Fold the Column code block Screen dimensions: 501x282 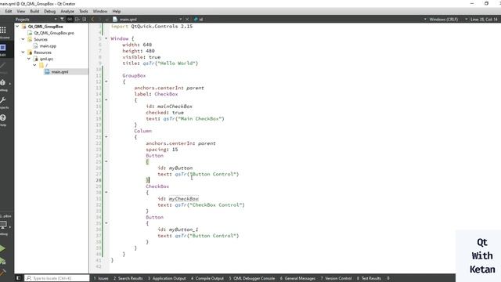(106, 137)
